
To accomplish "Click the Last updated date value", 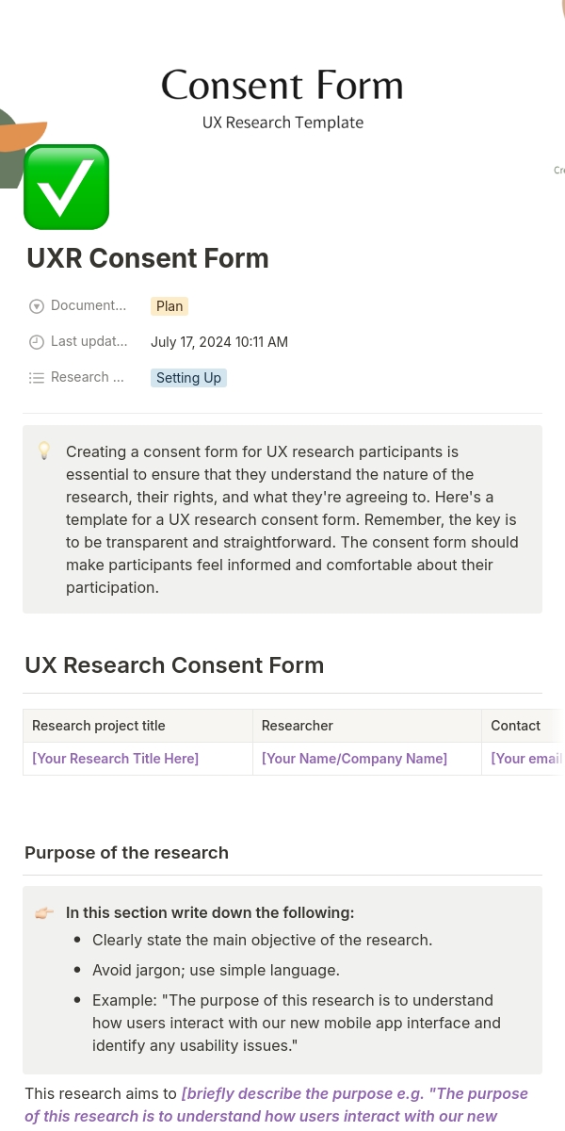I will pos(219,342).
